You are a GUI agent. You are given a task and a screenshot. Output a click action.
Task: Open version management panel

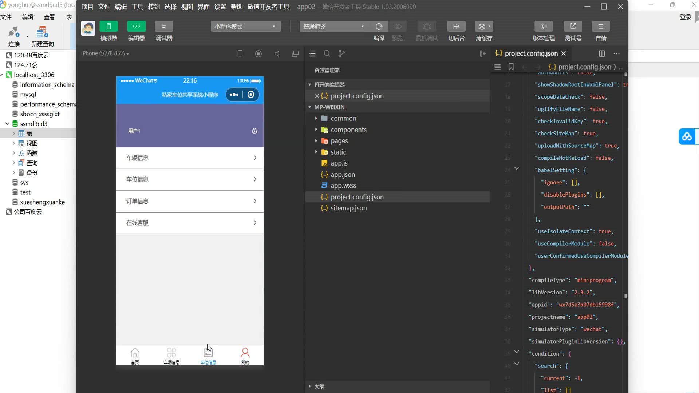click(x=544, y=27)
